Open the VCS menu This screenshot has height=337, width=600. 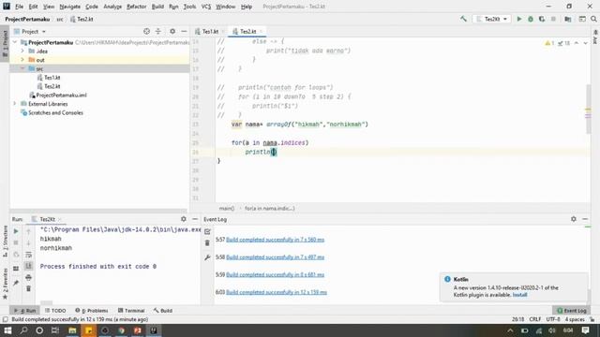pyautogui.click(x=206, y=7)
